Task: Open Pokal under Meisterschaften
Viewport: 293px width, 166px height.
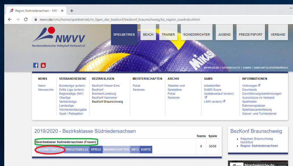Action: coord(136,86)
